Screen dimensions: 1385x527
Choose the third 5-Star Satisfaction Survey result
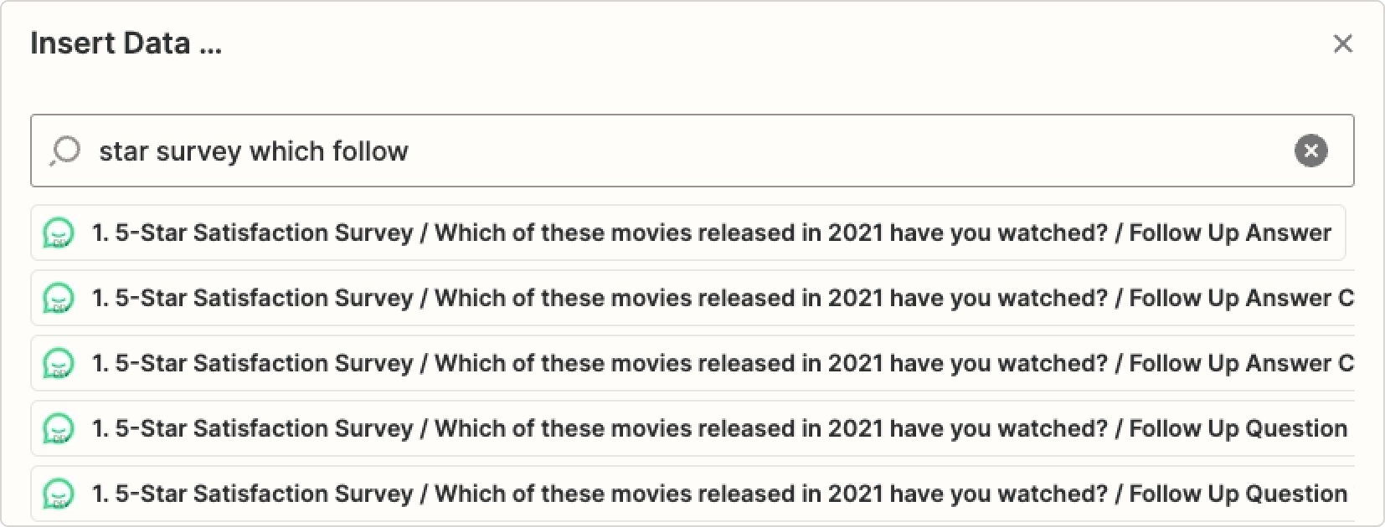pyautogui.click(x=692, y=363)
